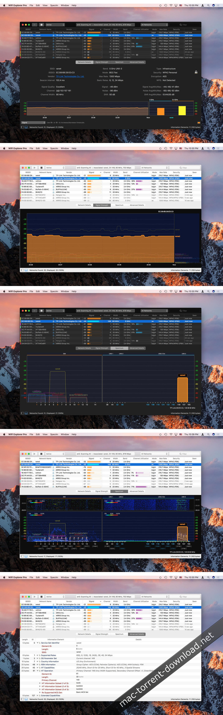Click the 'Excellent' Signal Quality value
Image resolution: width=223 pixels, height=715 pixels.
(60, 87)
